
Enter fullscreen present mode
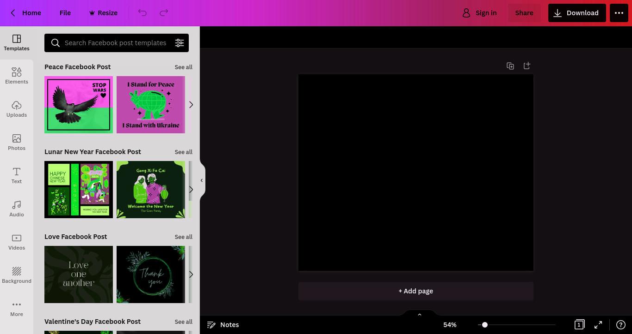598,325
